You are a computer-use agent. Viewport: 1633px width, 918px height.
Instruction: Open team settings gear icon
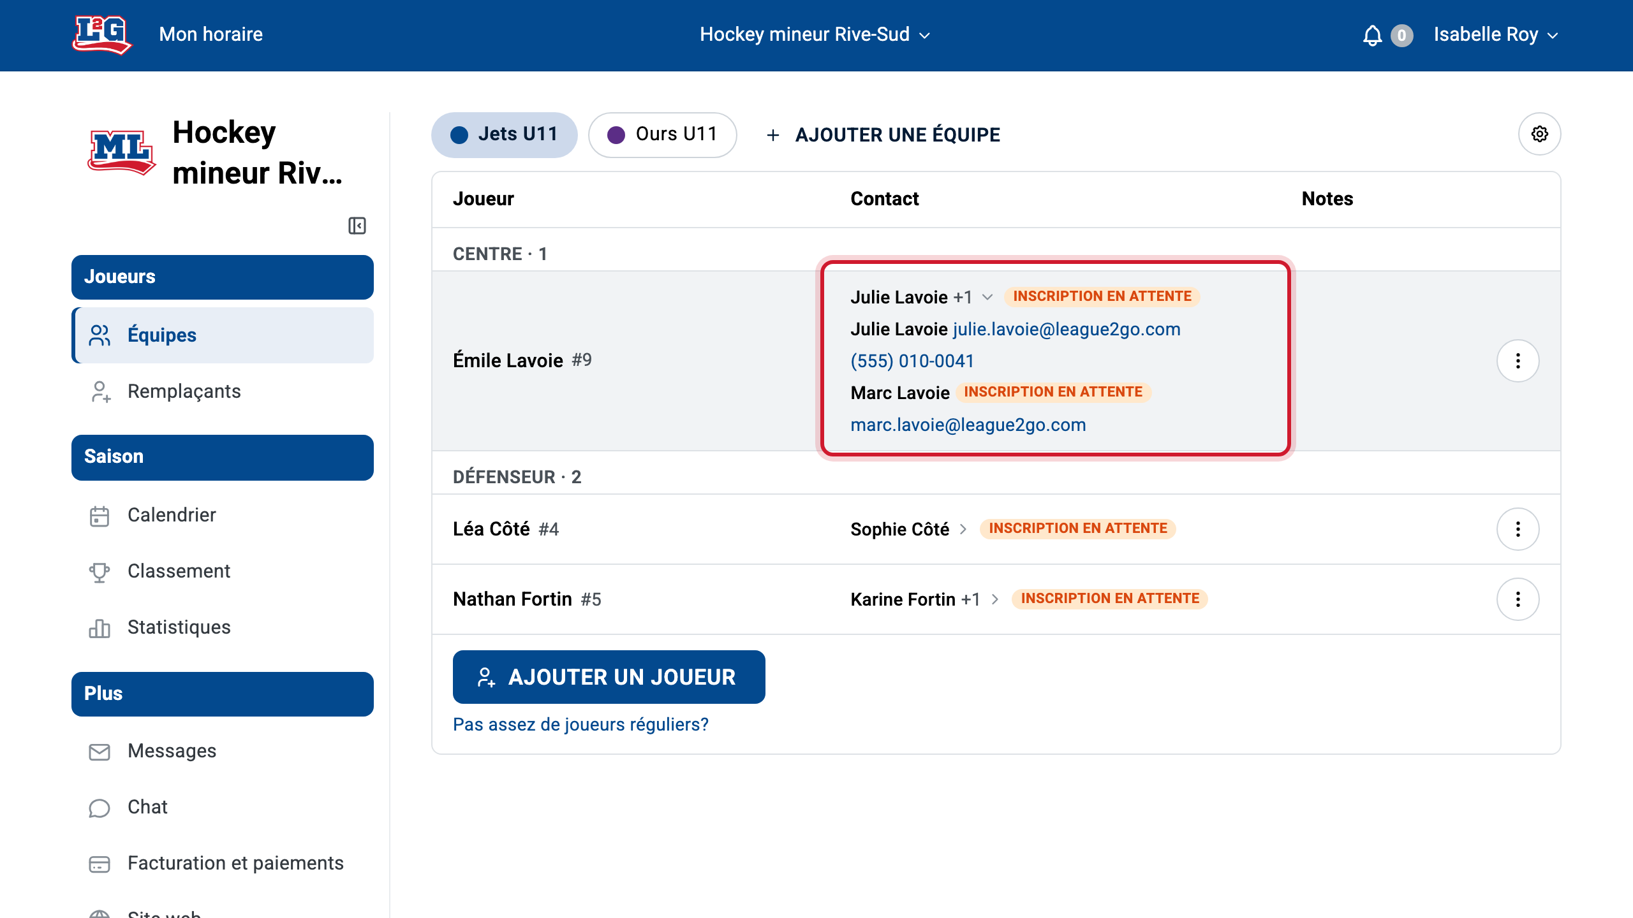pos(1539,135)
